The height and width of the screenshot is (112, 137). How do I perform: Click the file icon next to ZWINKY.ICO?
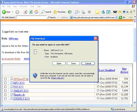click(11, 98)
